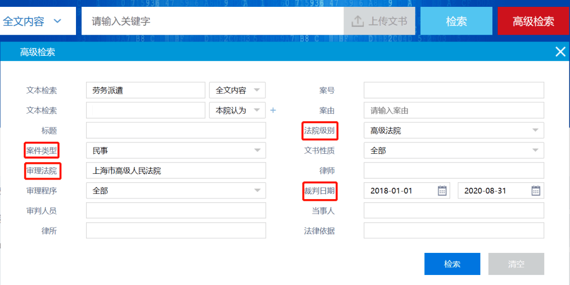Click the red 高级检索 button
This screenshot has height=285, width=570.
coord(533,21)
